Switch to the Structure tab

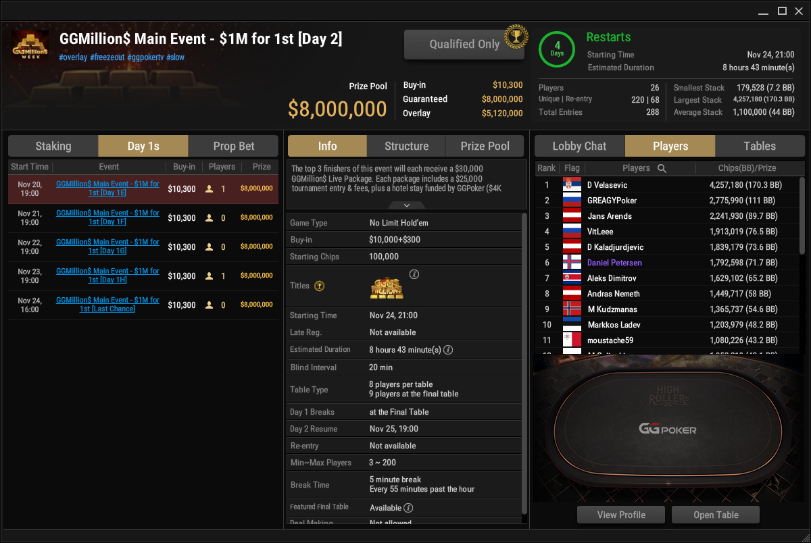[x=406, y=146]
